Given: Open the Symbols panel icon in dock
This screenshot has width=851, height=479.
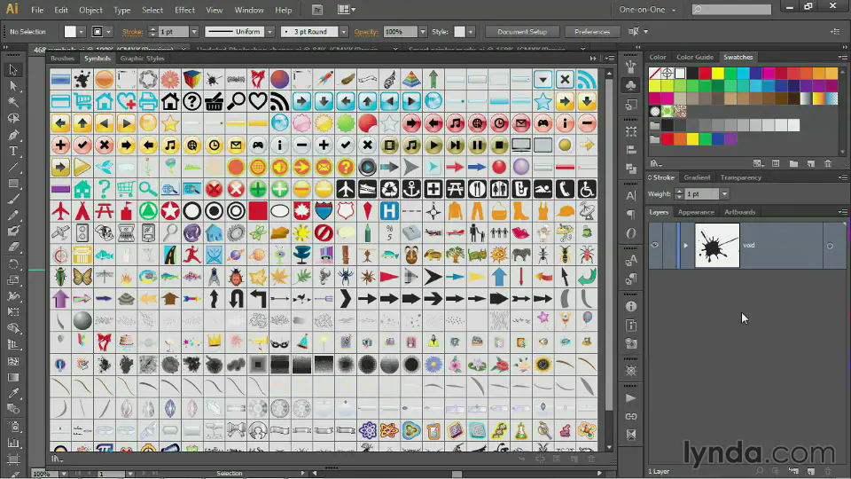Looking at the screenshot, I should pyautogui.click(x=630, y=86).
